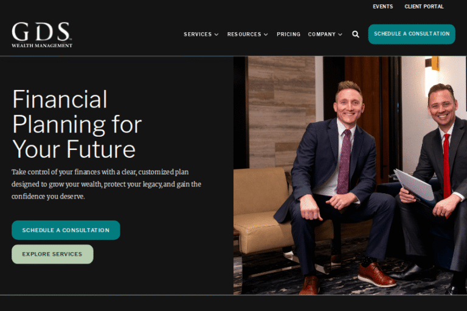Image resolution: width=467 pixels, height=311 pixels.
Task: Expand the Services chevron arrow
Action: point(216,35)
